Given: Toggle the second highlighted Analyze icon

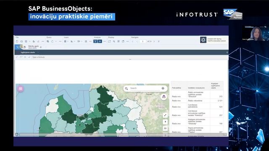Looking at the screenshot, I should click(100, 42).
